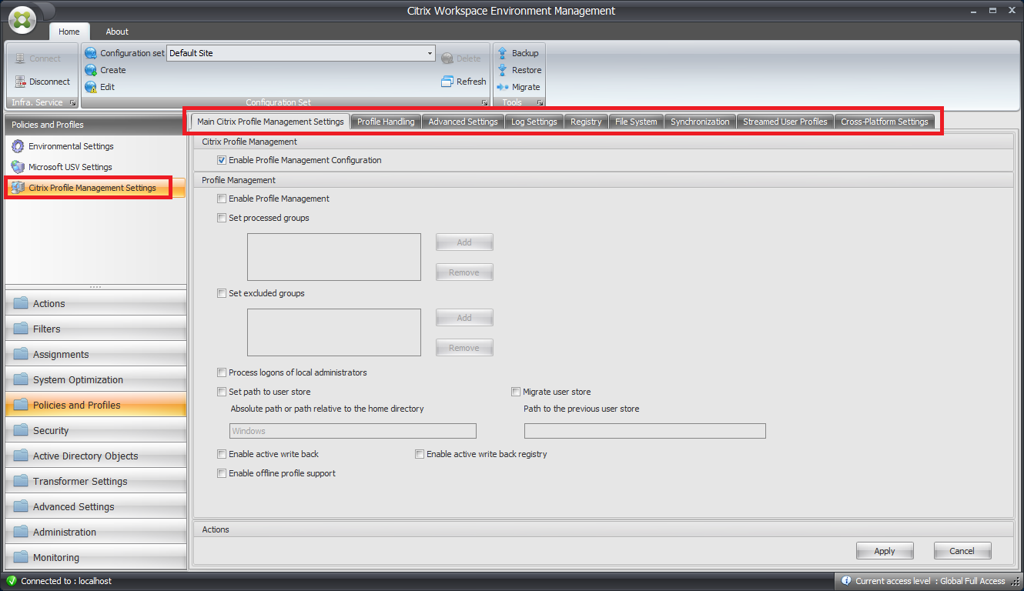Viewport: 1024px width, 591px height.
Task: Expand the Infra. Service group launcher
Action: point(72,102)
